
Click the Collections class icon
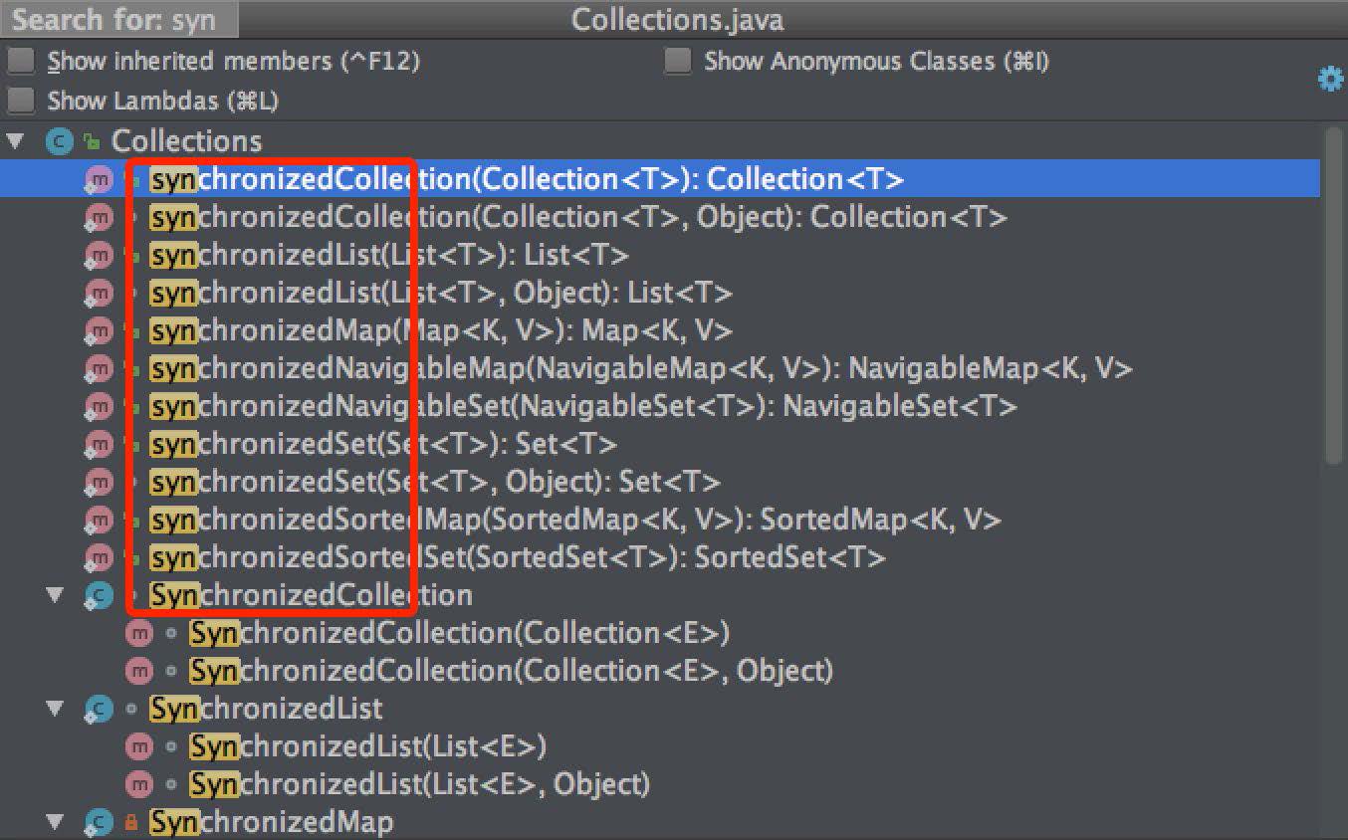pos(60,141)
